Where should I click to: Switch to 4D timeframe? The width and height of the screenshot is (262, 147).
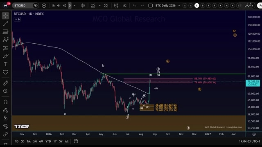(65, 6)
